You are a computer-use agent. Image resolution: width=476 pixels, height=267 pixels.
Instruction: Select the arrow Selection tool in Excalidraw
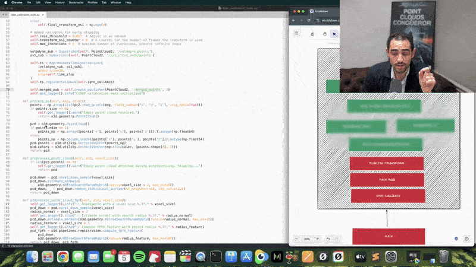334,33
